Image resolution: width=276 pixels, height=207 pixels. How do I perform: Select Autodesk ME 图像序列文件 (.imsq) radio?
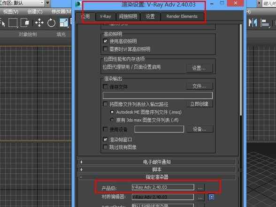(112, 112)
